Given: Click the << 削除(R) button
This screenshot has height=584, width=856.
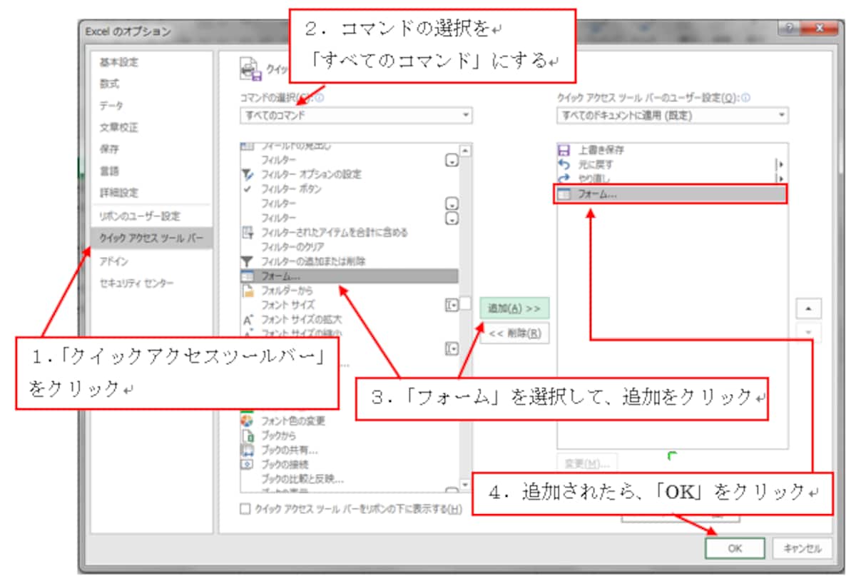Looking at the screenshot, I should click(x=514, y=333).
